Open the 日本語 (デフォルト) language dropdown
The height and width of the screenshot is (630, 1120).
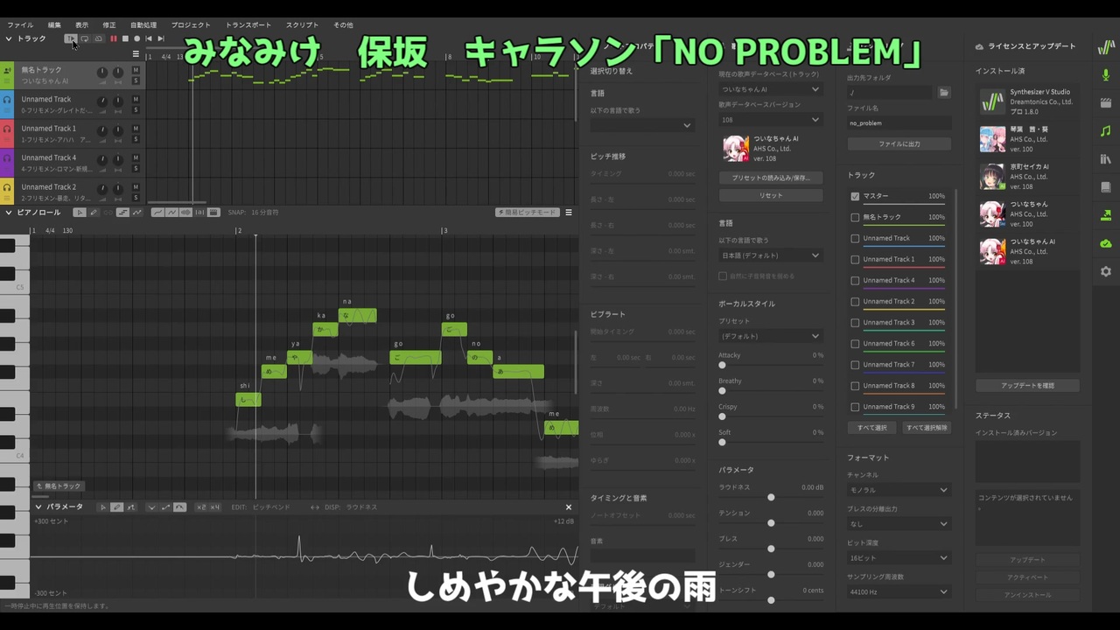point(771,255)
